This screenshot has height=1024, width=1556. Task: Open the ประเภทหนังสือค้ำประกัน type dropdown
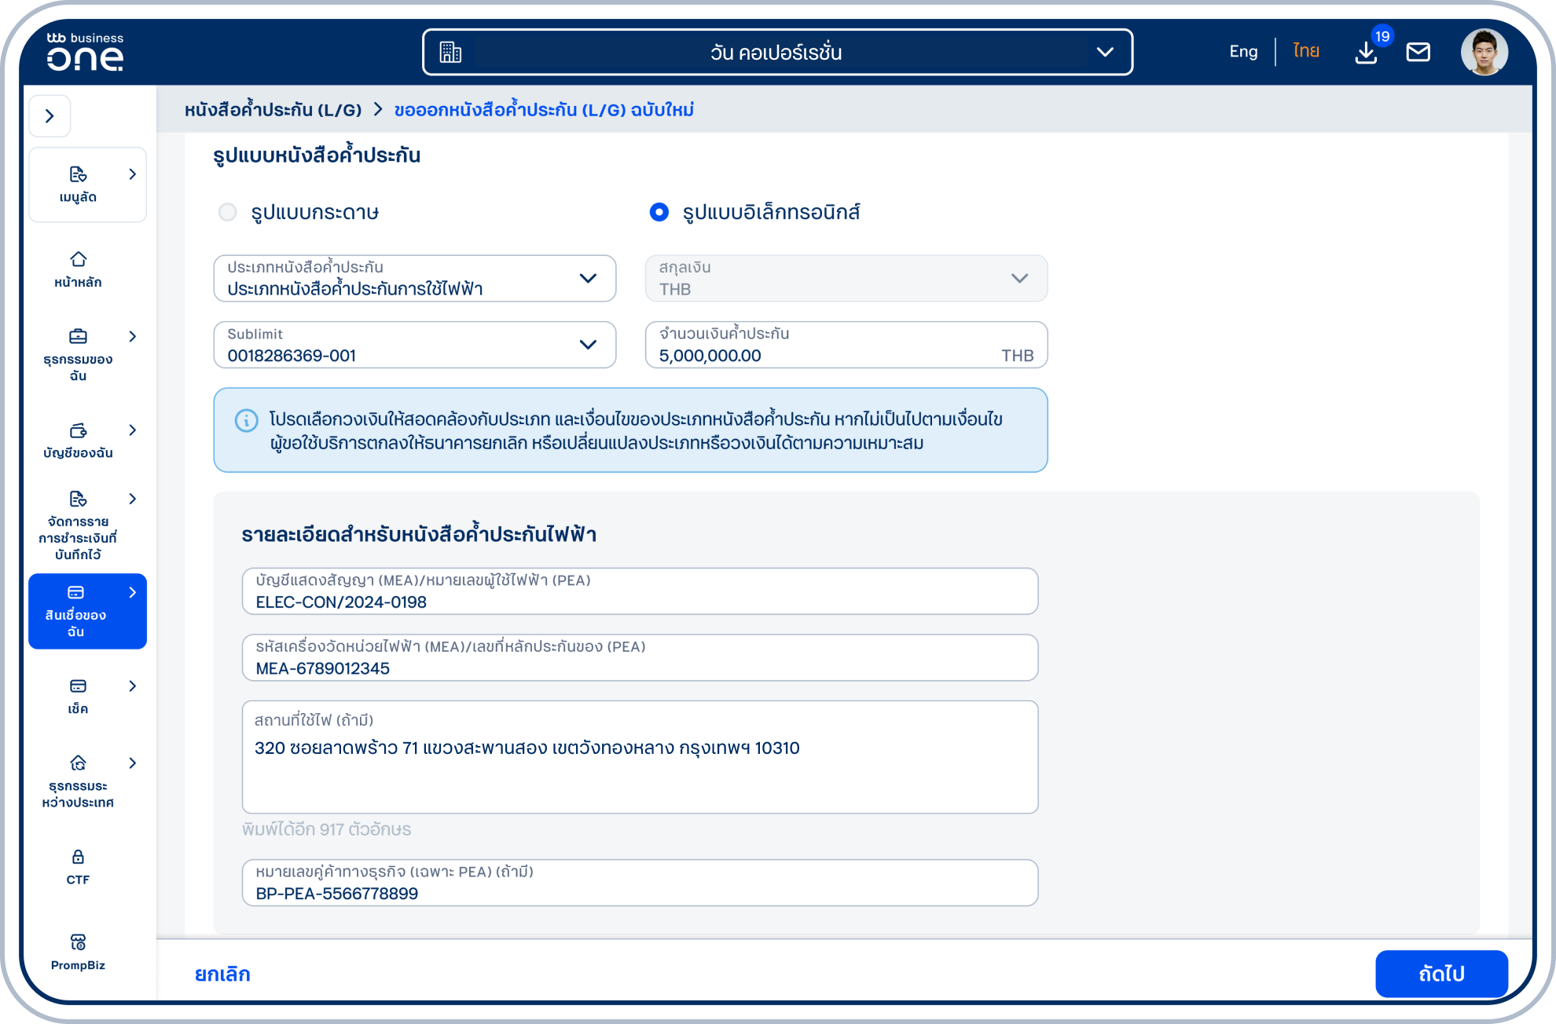(x=414, y=279)
